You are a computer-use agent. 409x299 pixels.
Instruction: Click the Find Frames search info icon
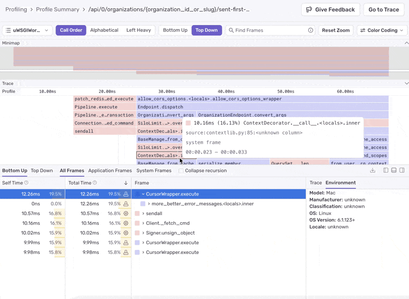pyautogui.click(x=310, y=30)
